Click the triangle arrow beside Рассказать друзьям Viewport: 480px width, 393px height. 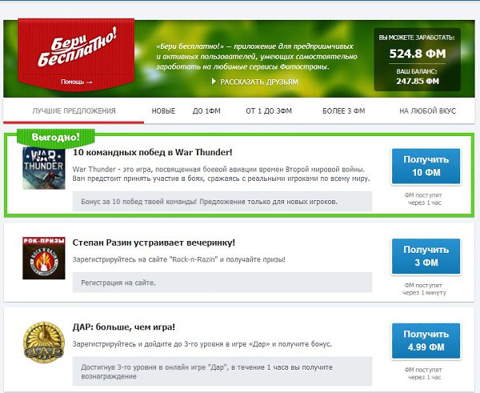[214, 82]
